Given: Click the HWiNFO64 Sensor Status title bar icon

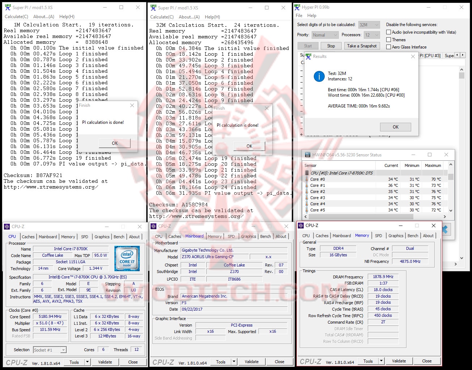Looking at the screenshot, I should pyautogui.click(x=308, y=155).
